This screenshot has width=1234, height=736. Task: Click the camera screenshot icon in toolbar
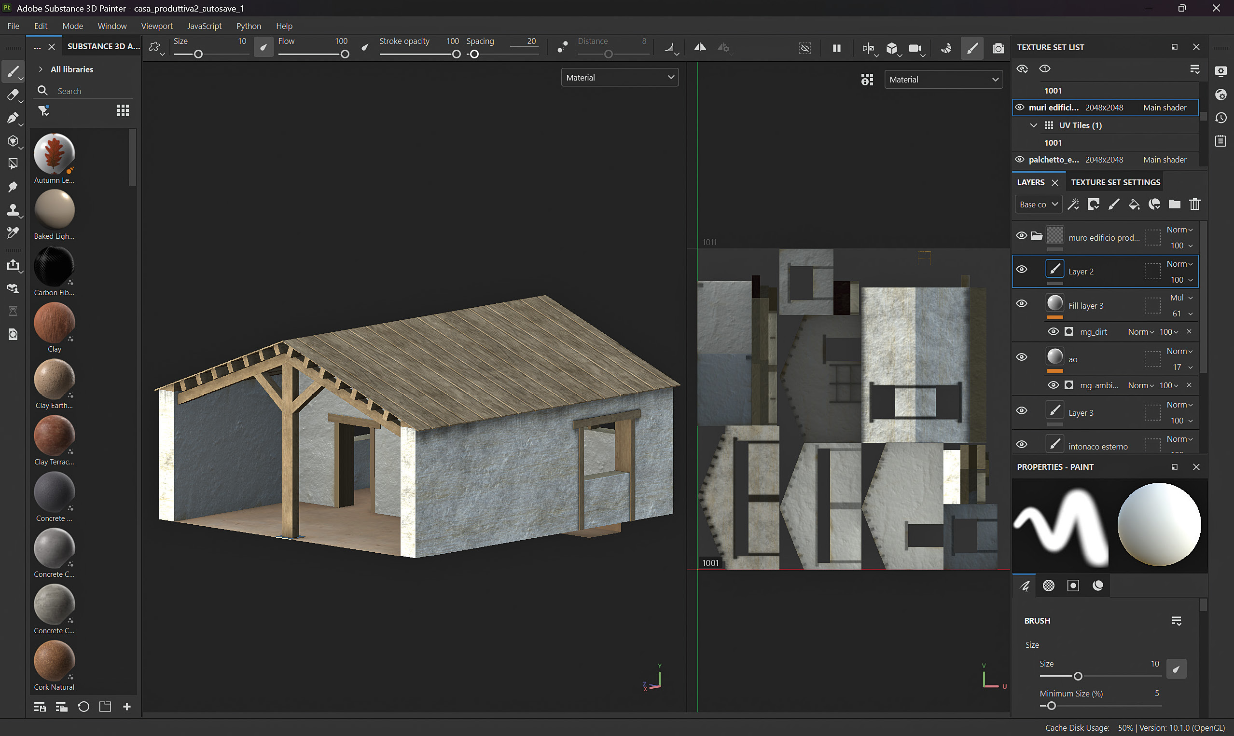998,48
